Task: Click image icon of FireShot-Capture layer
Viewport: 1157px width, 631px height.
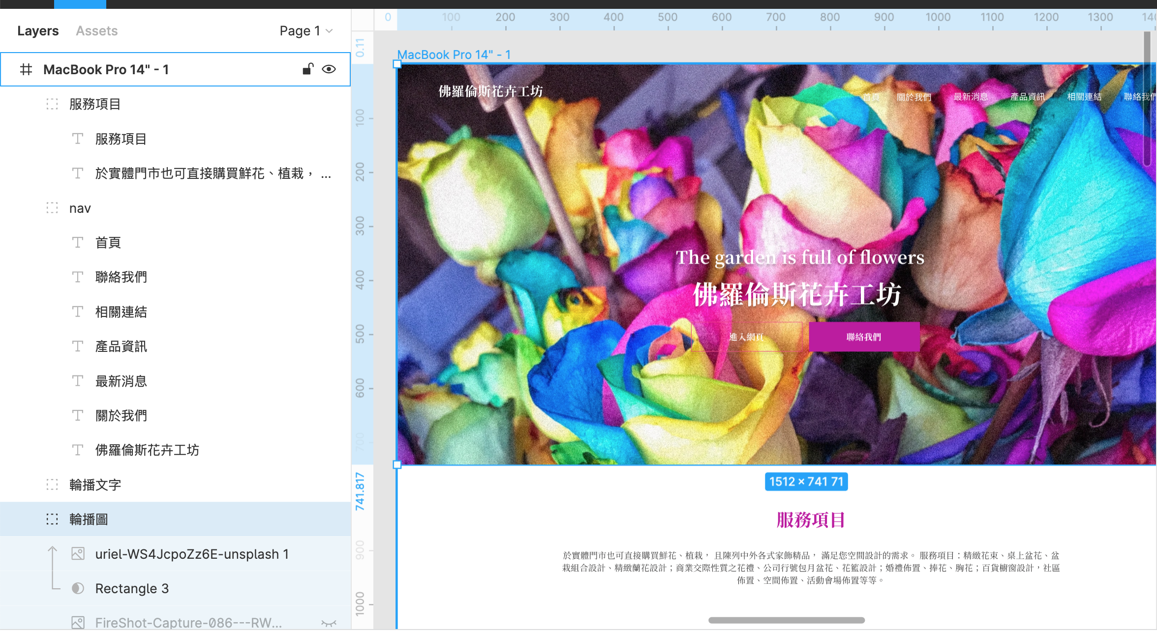Action: (x=78, y=623)
